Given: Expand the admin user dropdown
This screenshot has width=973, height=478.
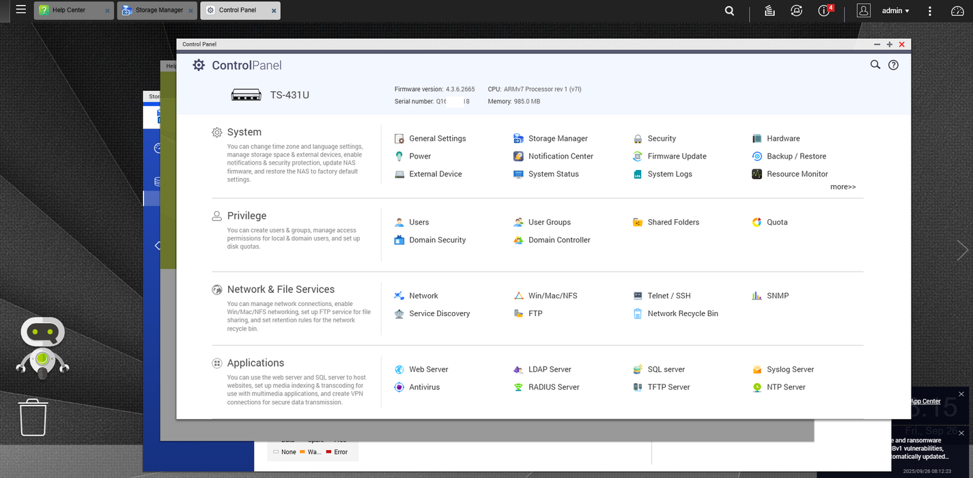Looking at the screenshot, I should click(895, 11).
